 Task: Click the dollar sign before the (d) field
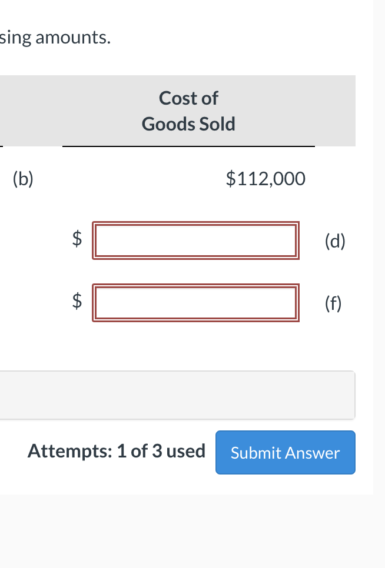[x=75, y=238]
